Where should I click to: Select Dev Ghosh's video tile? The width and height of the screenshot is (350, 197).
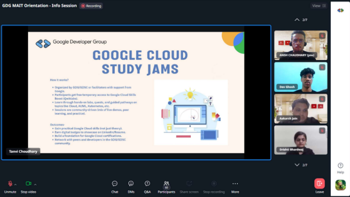tap(301, 77)
